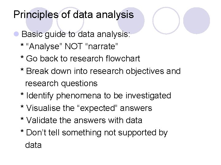
Task: Click "Validate the answers with data" line
Action: pyautogui.click(x=81, y=120)
